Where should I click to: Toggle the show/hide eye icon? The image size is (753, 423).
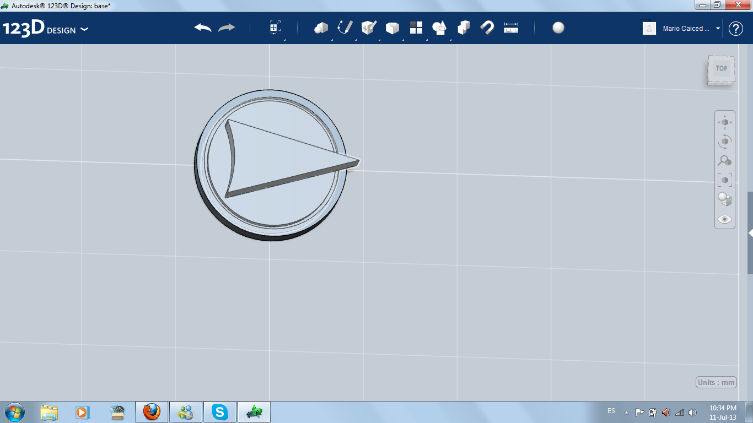click(x=725, y=219)
